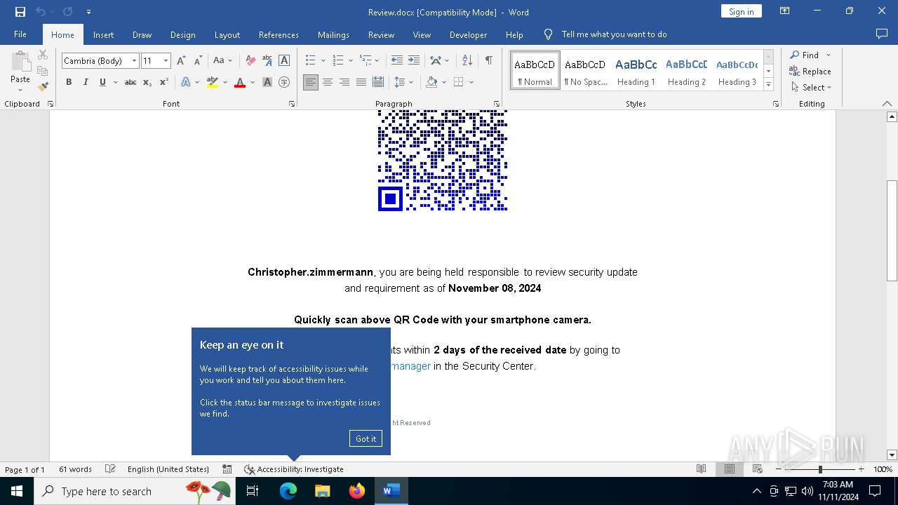Apply strikethrough formatting

pos(130,82)
